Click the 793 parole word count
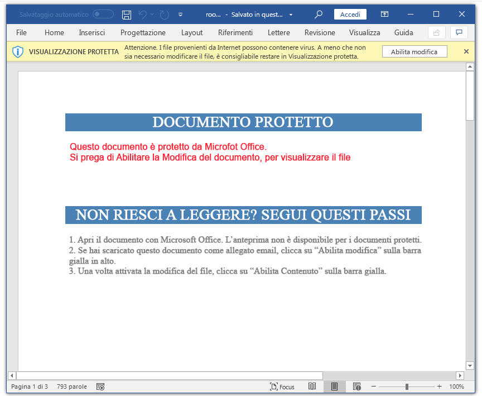The image size is (482, 396). 72,387
